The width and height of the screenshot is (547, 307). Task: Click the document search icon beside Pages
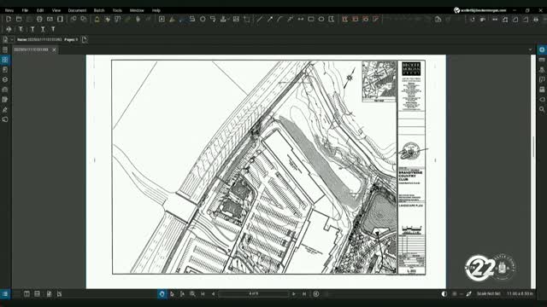(85, 40)
